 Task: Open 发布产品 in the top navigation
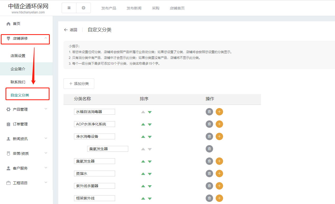pos(109,8)
